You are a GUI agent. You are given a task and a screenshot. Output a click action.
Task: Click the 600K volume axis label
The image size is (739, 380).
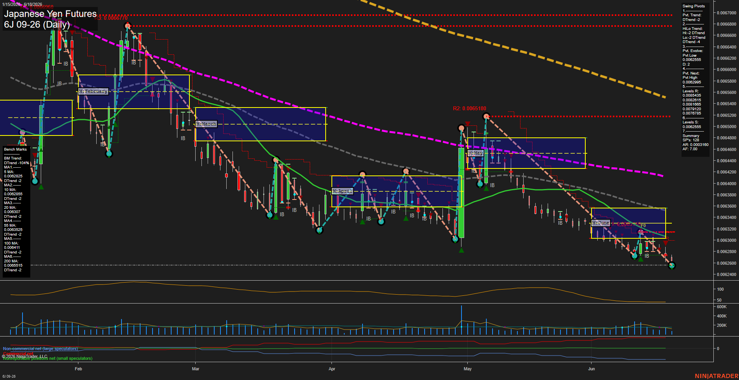click(x=722, y=307)
